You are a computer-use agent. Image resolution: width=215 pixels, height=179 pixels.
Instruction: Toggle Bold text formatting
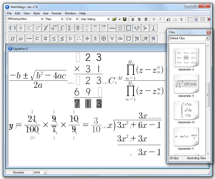(154, 19)
